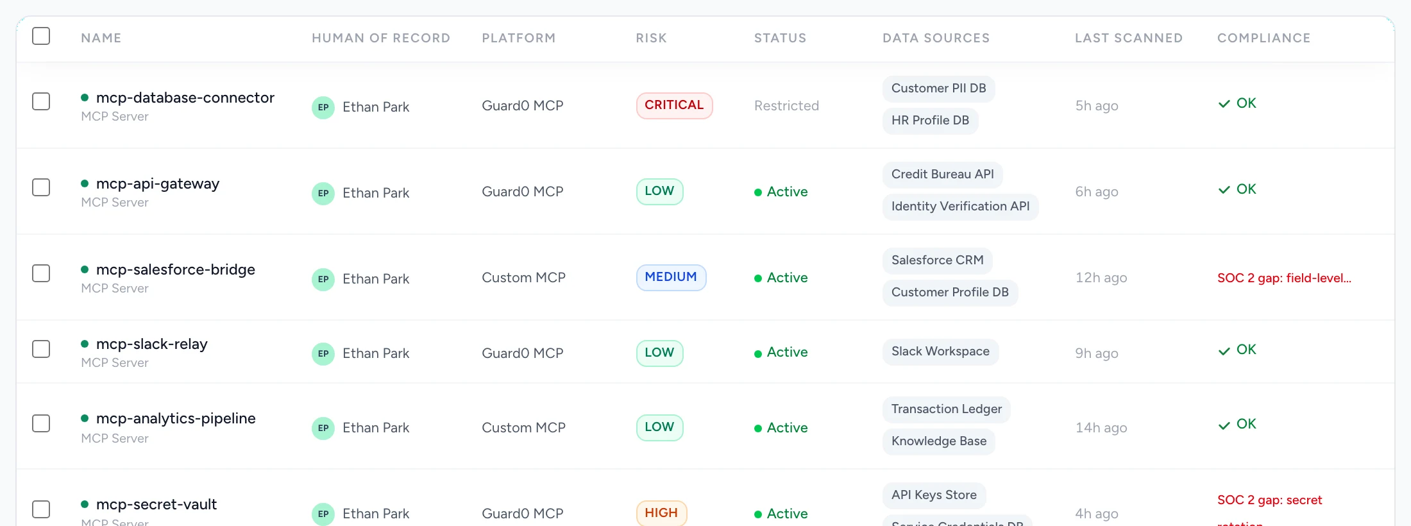Check the mcp-analytics-pipeline row checkbox
Viewport: 1411px width, 526px height.
tap(41, 423)
